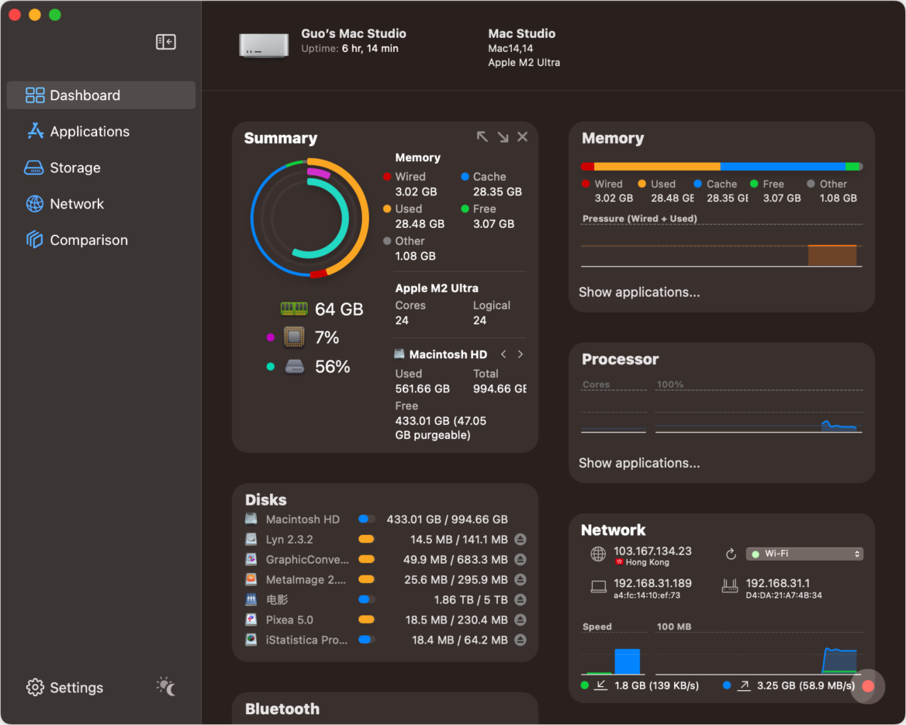This screenshot has width=906, height=725.
Task: Click the Apple M2 Ultra heading in Summary
Action: [x=437, y=288]
